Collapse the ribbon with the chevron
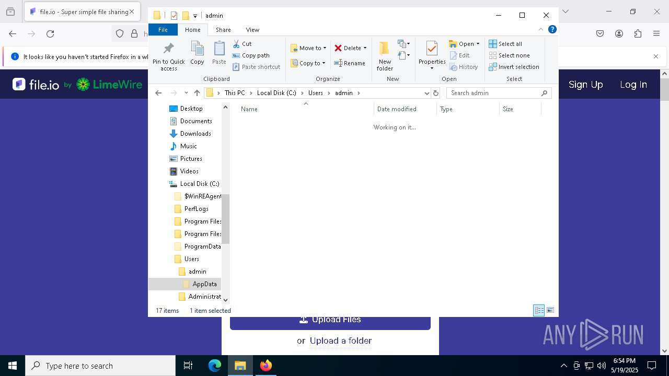Screen dimensions: 669x376 (x=541, y=30)
